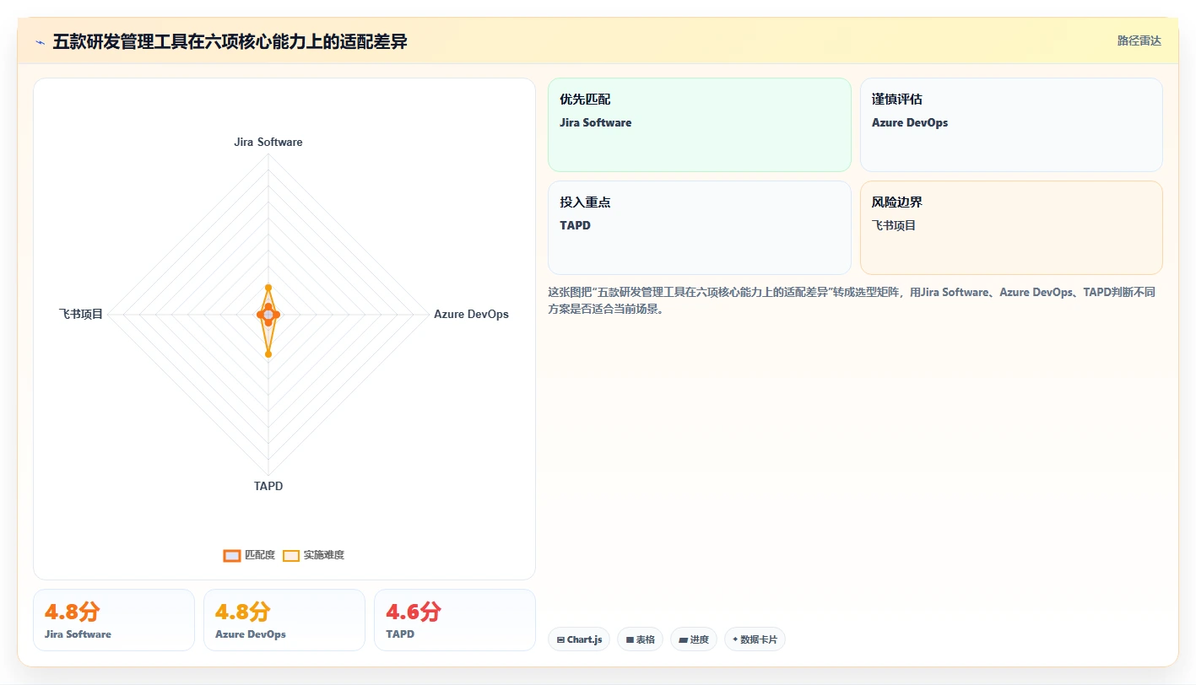Open the 优先匹配 Jira Software card
Image resolution: width=1196 pixels, height=685 pixels.
coord(700,125)
